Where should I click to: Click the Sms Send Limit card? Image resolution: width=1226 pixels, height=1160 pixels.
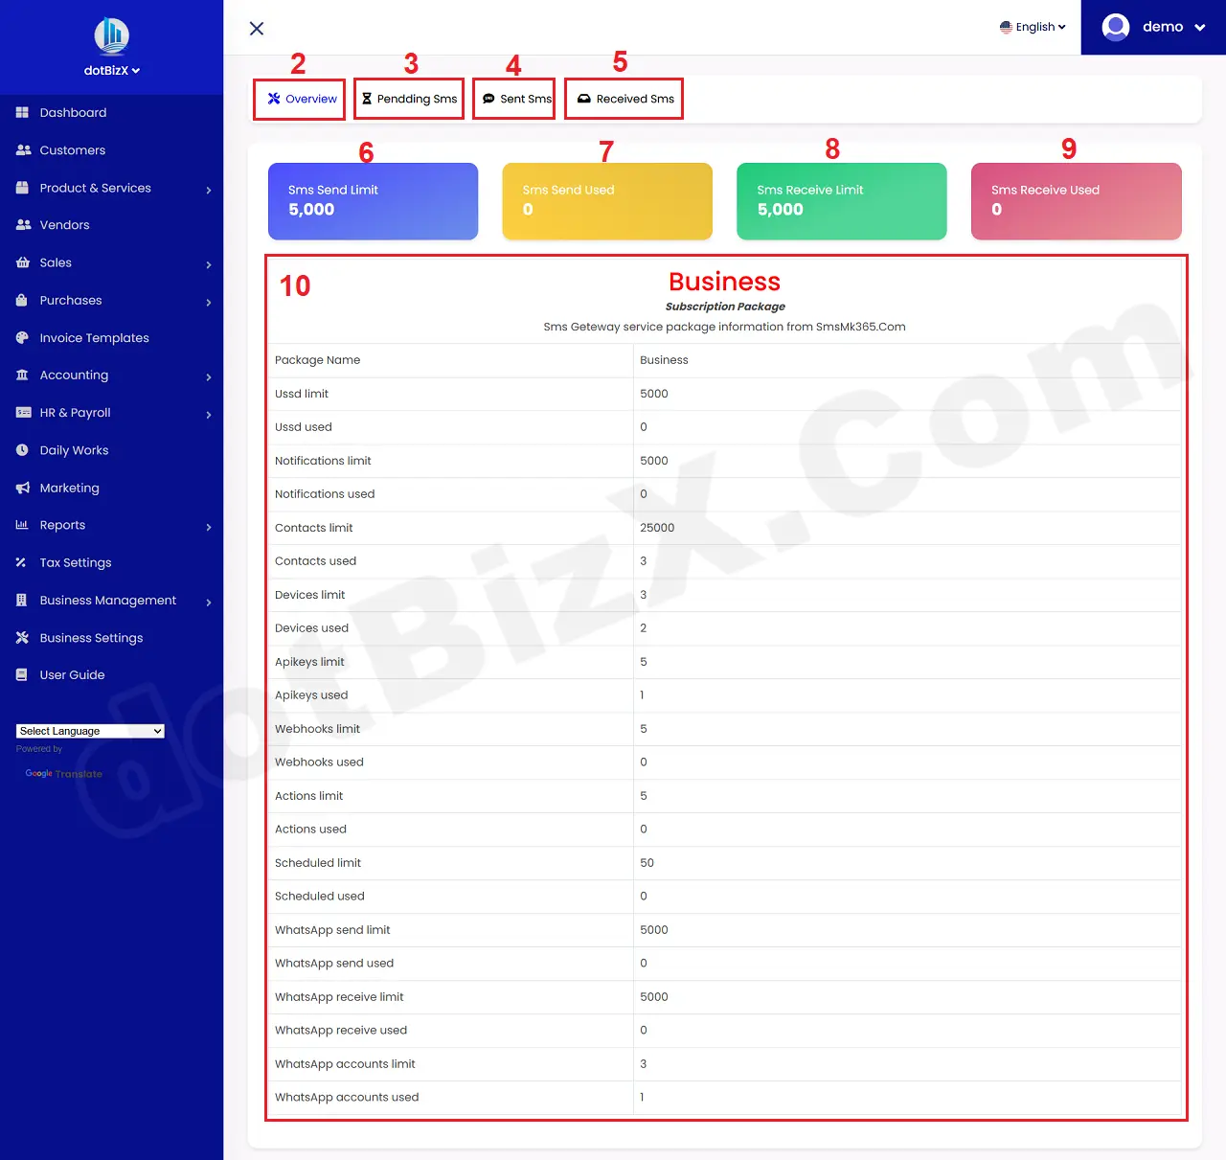[373, 201]
